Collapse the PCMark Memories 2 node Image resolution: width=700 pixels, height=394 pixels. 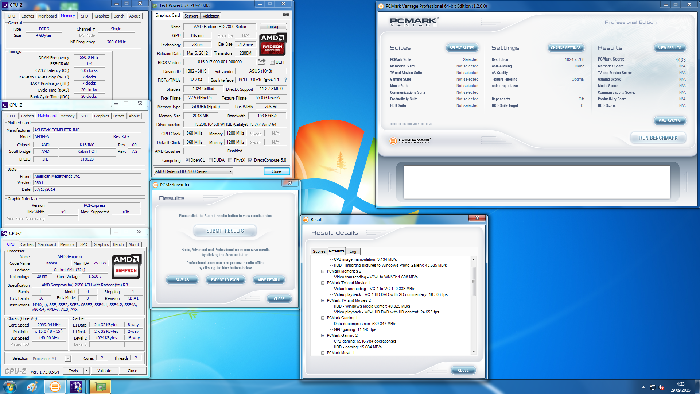(323, 271)
